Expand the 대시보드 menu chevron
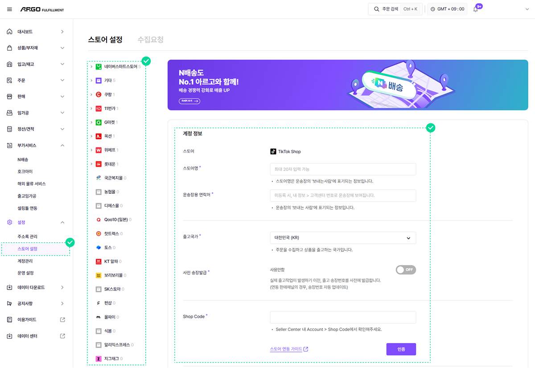 (x=62, y=32)
